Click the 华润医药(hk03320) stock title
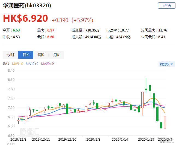The width and height of the screenshot is (176, 145). click(x=27, y=5)
